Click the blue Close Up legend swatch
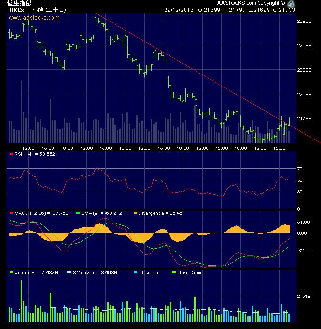 pos(135,272)
